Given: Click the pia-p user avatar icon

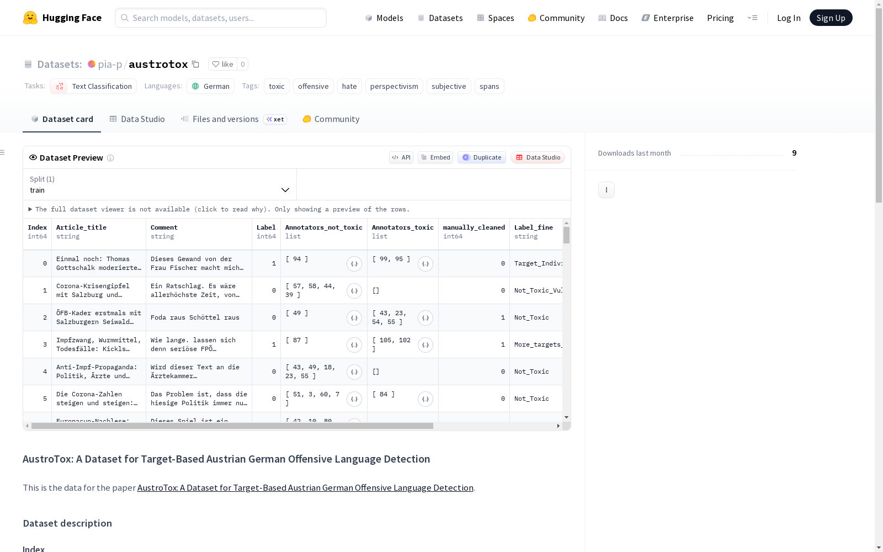Looking at the screenshot, I should pos(92,64).
